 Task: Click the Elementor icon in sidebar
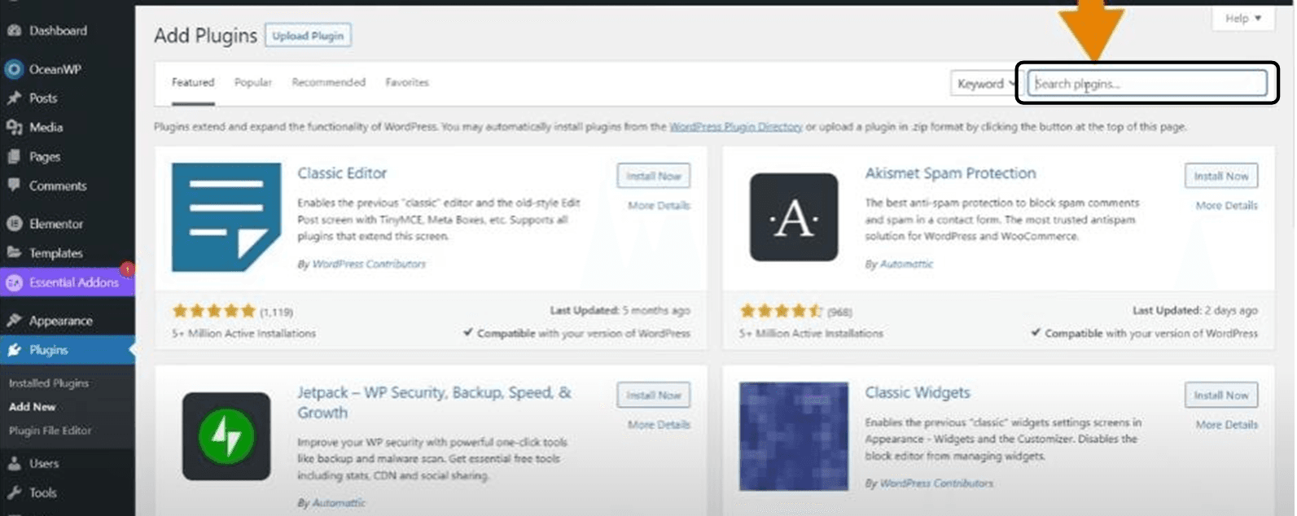coord(14,224)
